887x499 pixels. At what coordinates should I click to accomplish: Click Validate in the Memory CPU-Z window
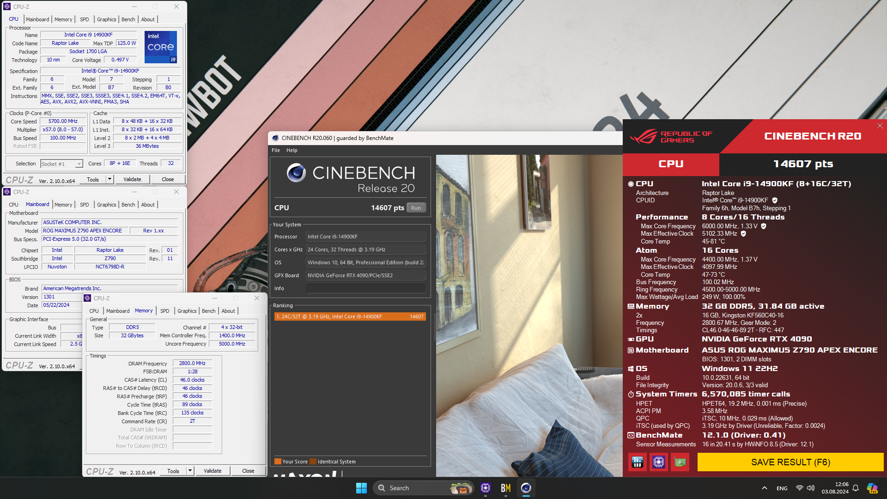pos(213,471)
